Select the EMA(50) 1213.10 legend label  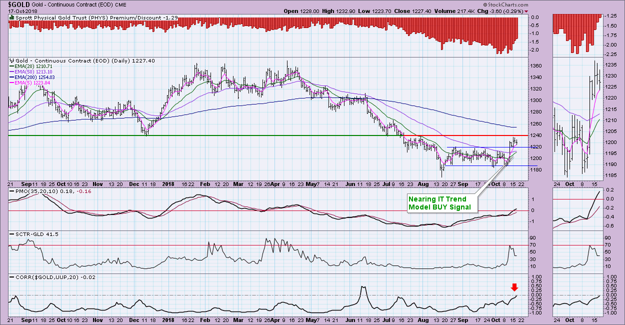click(x=33, y=71)
